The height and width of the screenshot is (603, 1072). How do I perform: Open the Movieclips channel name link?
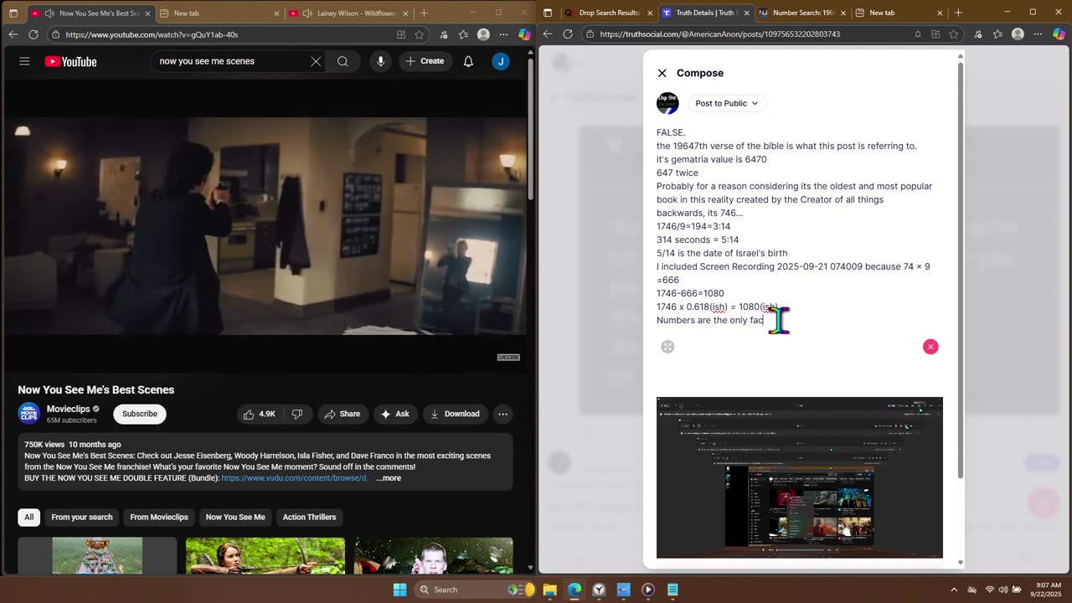click(x=68, y=409)
